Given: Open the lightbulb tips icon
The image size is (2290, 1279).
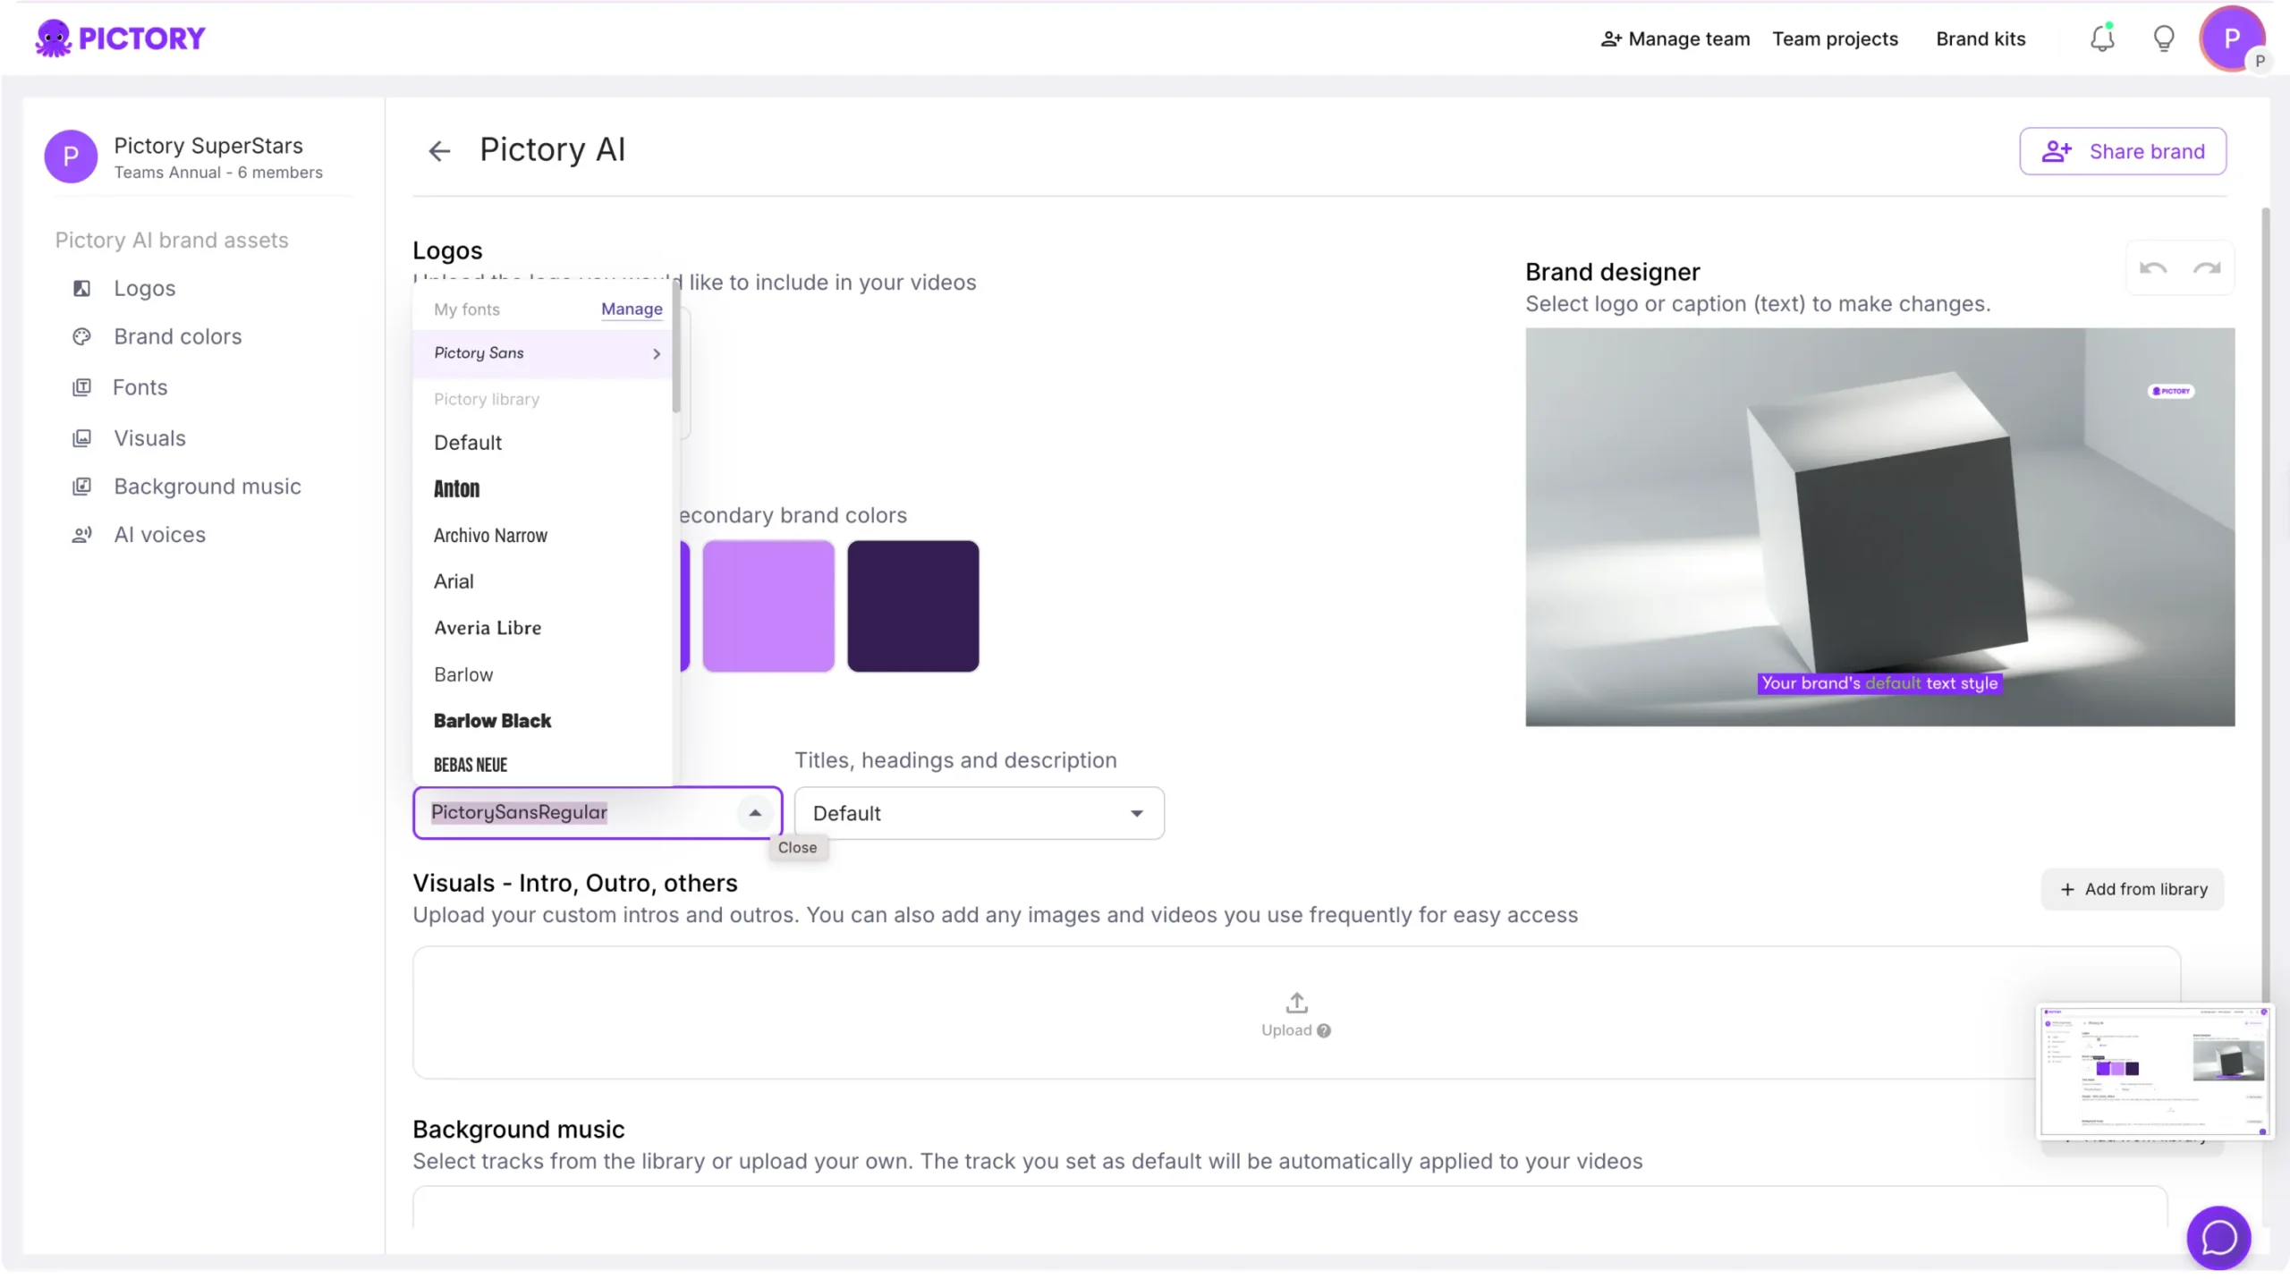Looking at the screenshot, I should 2163,38.
